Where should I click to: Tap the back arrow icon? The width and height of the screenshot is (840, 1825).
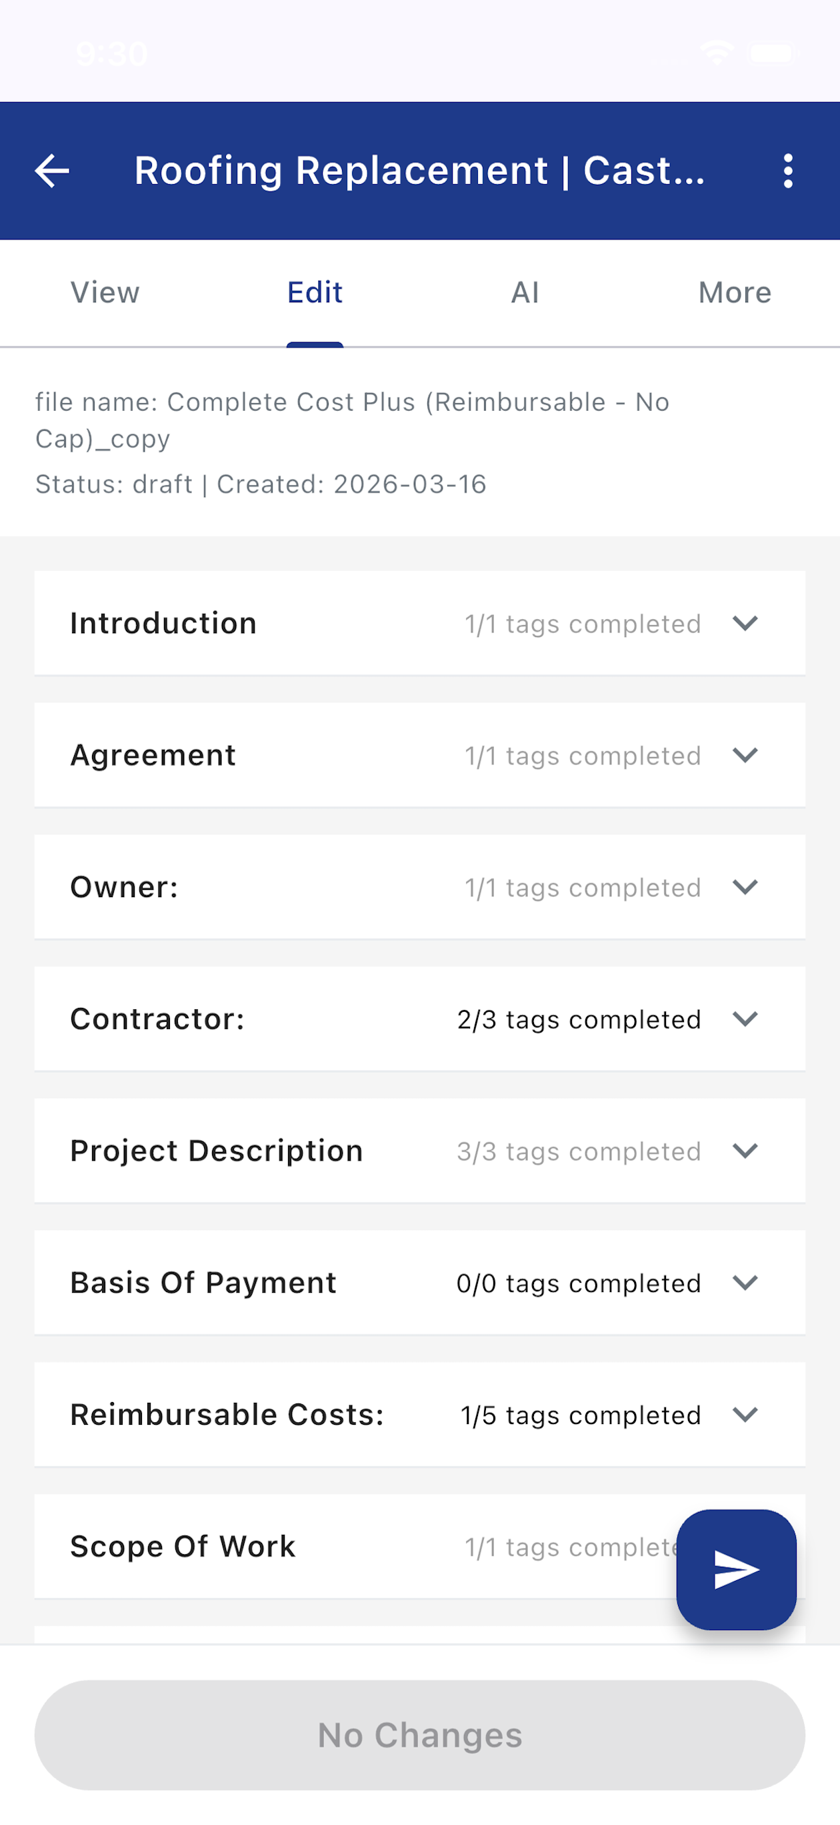(53, 171)
